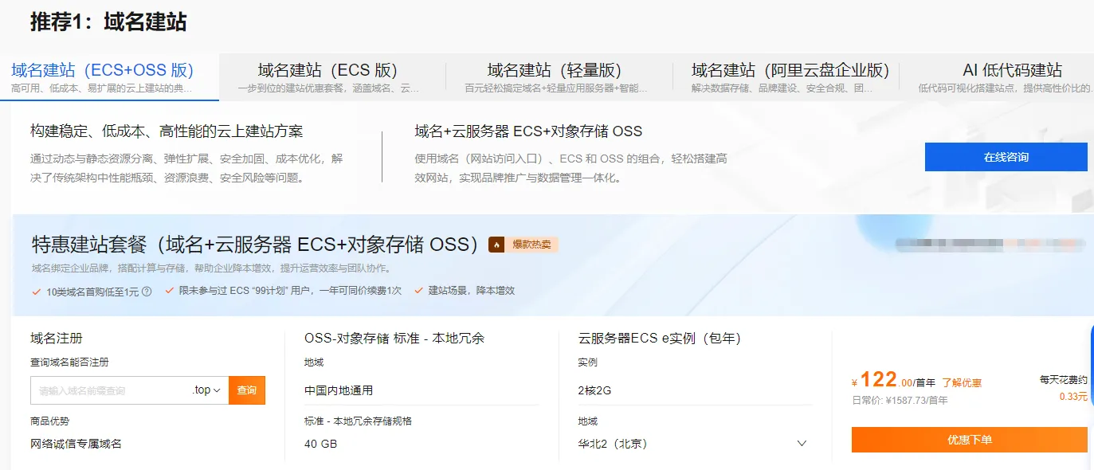Viewport: 1094px width, 470px height.
Task: Click the check icon before the ECS 99计划 note
Action: coord(169,289)
